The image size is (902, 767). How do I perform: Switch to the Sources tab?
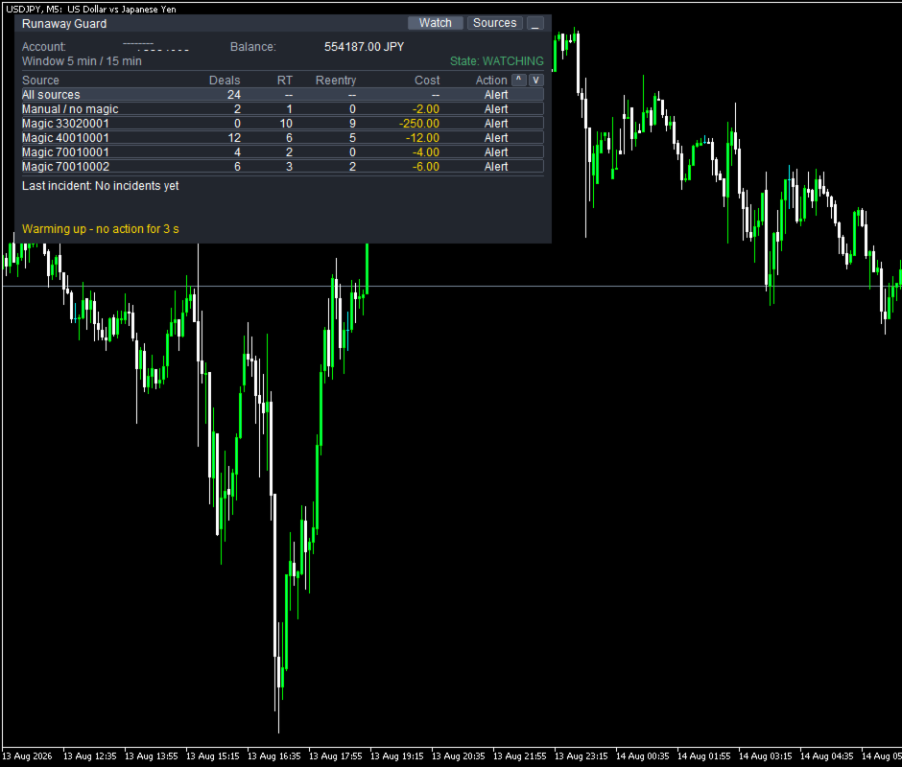coord(495,23)
